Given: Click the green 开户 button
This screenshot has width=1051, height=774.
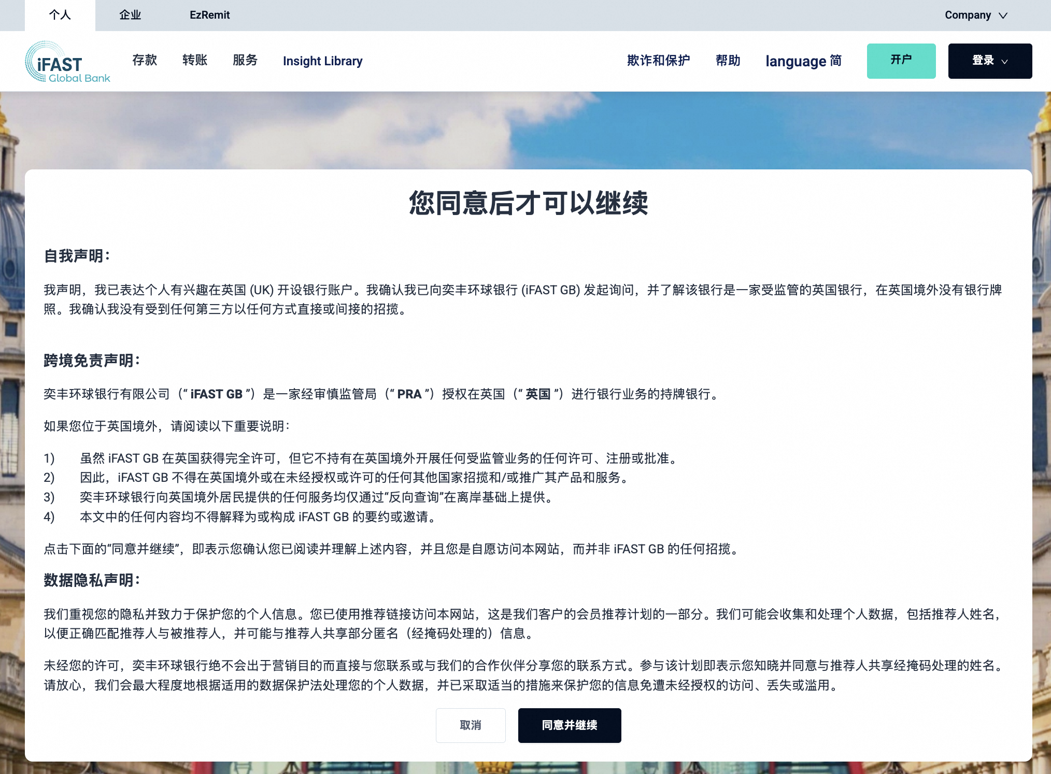Looking at the screenshot, I should tap(901, 61).
